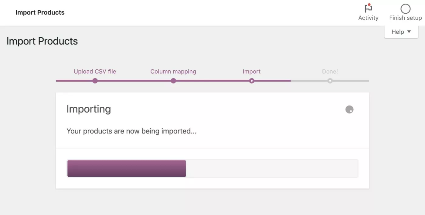Select the Column mapping step dot

[x=173, y=81]
